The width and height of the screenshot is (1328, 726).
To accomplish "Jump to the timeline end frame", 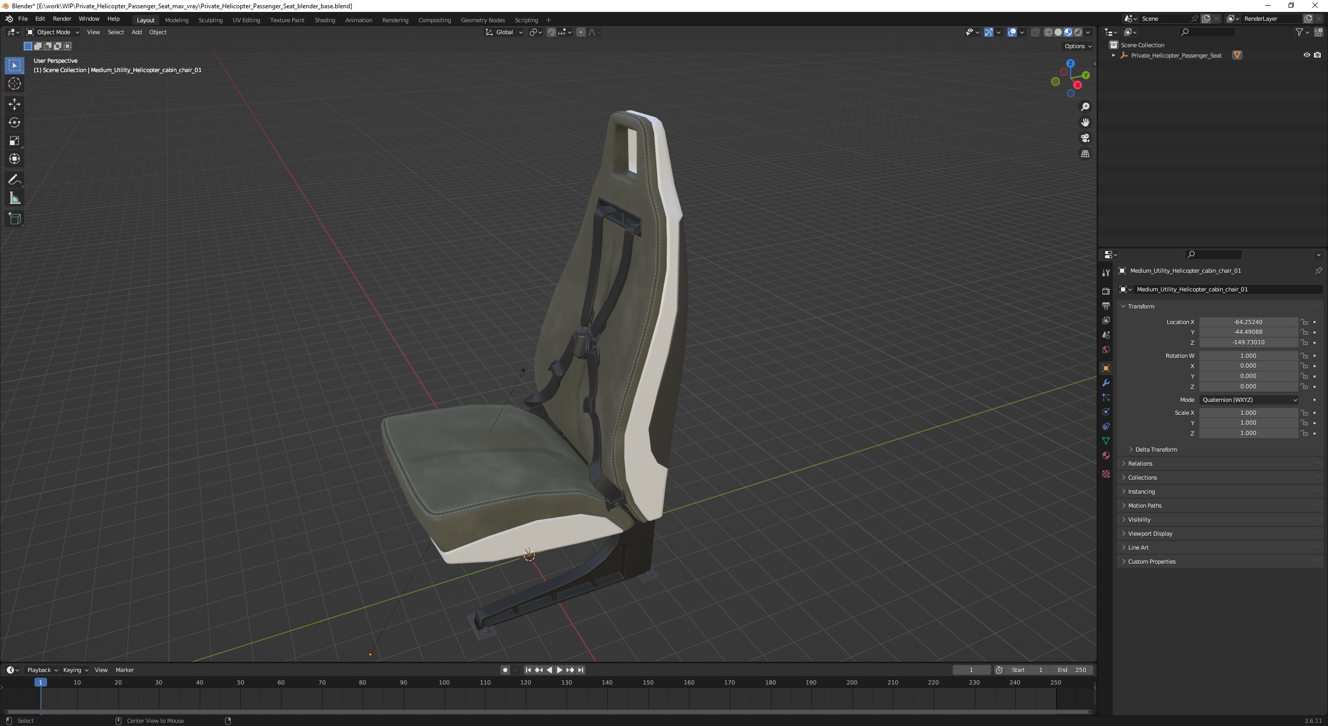I will click(581, 670).
